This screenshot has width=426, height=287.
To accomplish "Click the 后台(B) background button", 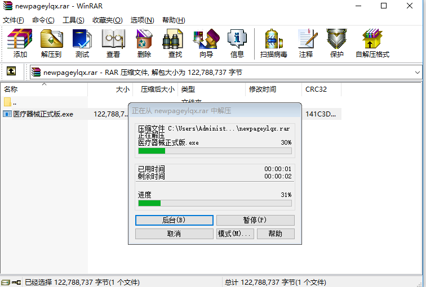I will [174, 220].
